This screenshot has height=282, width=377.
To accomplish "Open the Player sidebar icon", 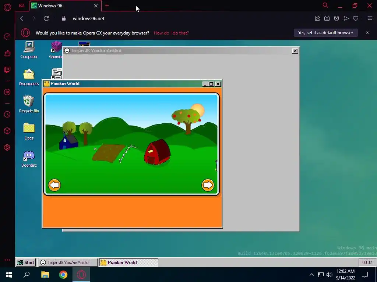I will 7,92.
